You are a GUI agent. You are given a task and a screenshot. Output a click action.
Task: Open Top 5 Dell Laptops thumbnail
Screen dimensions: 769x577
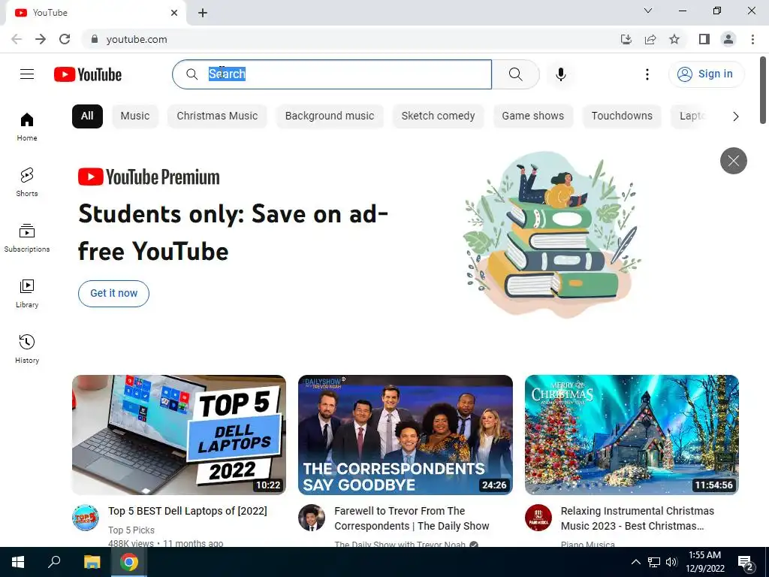point(179,435)
